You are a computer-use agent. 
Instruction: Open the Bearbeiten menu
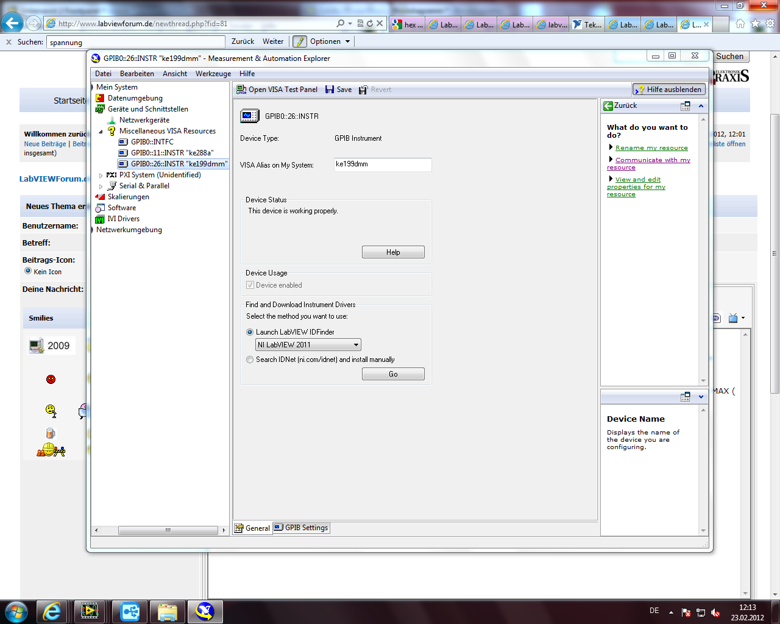(x=137, y=74)
